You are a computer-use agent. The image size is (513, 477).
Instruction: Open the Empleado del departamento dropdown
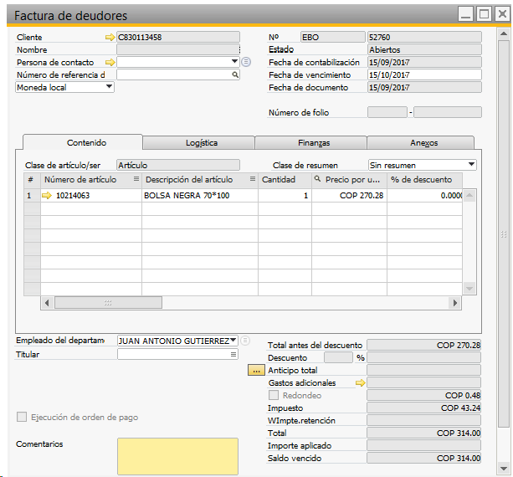click(233, 341)
